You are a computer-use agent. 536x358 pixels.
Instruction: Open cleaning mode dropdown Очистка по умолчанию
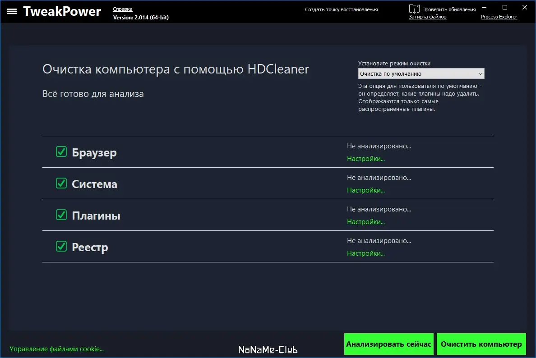[x=421, y=74]
